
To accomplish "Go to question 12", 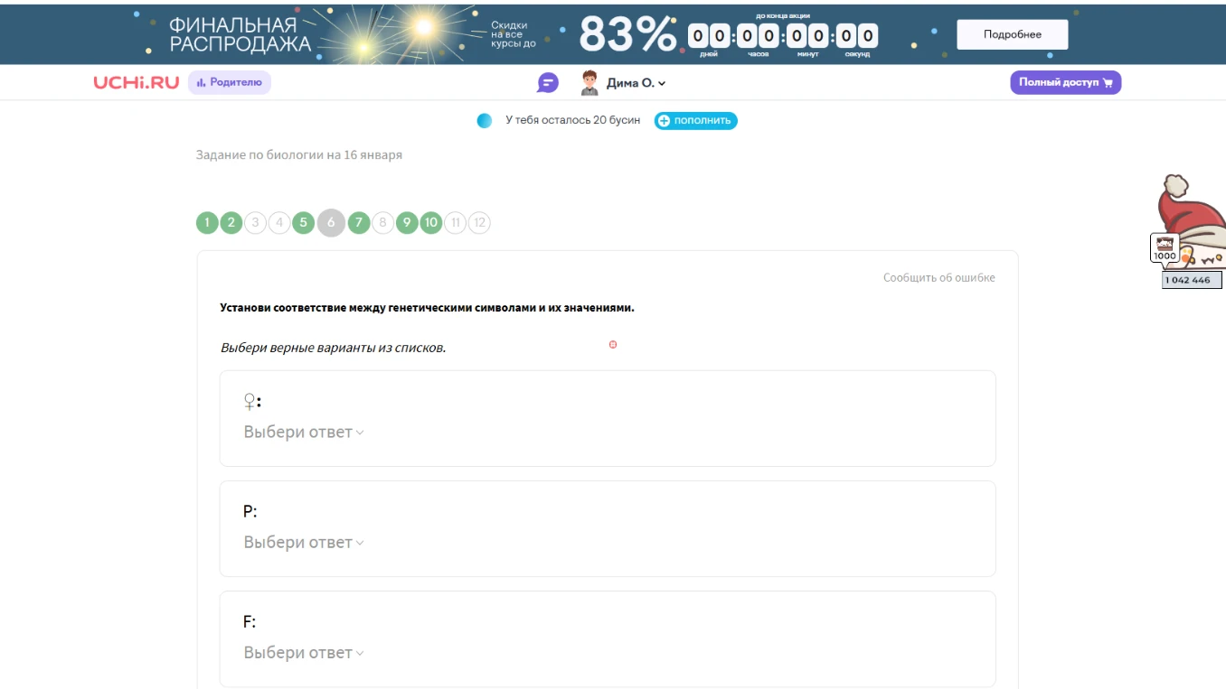I will [x=479, y=223].
